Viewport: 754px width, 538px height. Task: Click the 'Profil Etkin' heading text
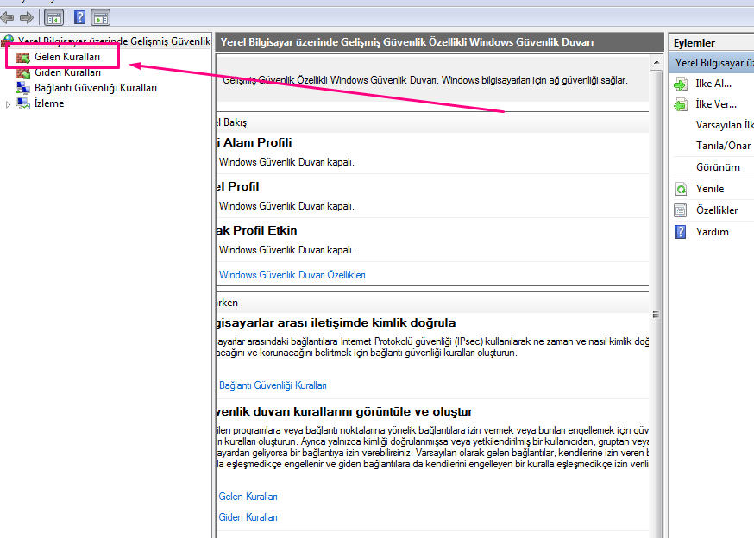click(x=265, y=231)
